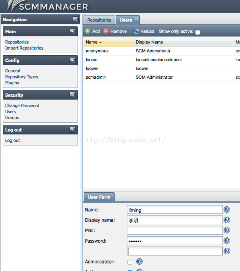Click the SCM Administrator display name cell
Screen dimensions: 240x271
(x=154, y=77)
